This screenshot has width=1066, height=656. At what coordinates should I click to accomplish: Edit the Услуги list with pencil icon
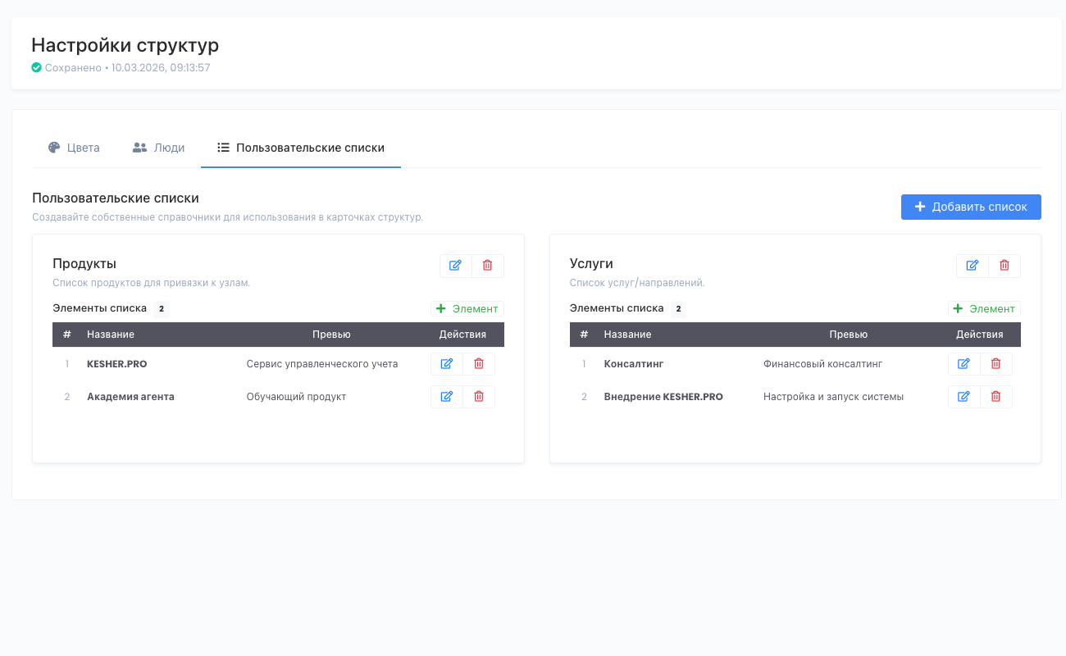tap(973, 266)
